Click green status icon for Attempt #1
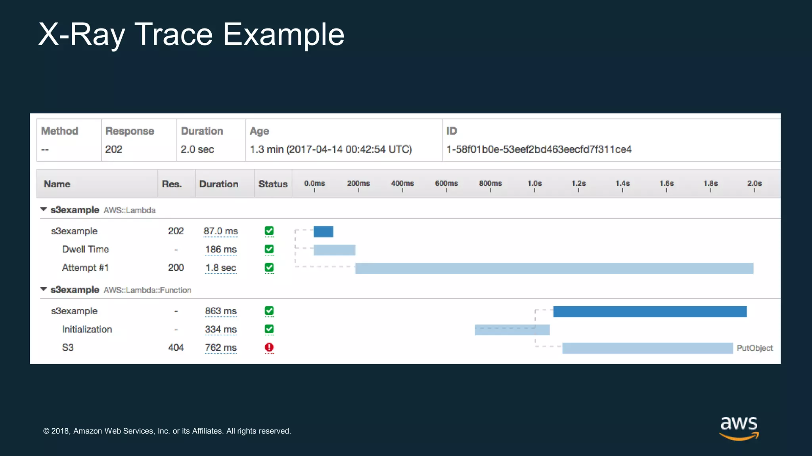 pos(269,268)
